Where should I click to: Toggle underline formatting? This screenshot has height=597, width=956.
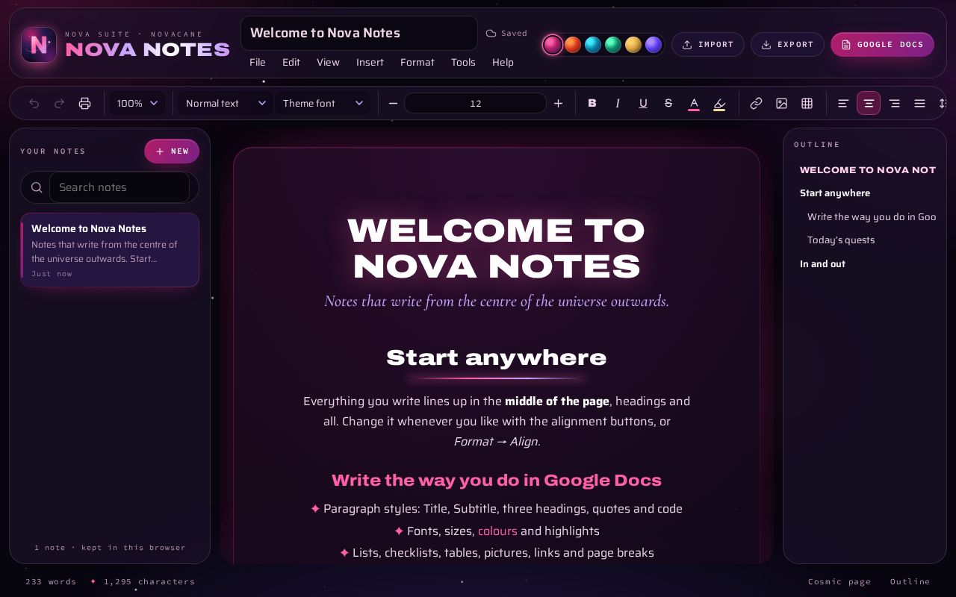pos(643,103)
